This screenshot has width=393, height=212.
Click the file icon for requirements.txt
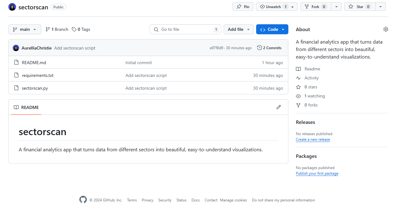click(x=17, y=75)
